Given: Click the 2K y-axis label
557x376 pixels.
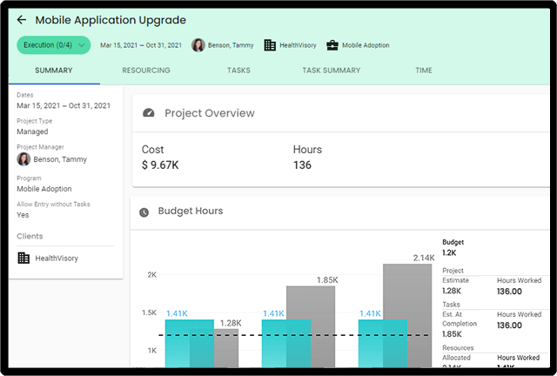Looking at the screenshot, I should pos(152,275).
